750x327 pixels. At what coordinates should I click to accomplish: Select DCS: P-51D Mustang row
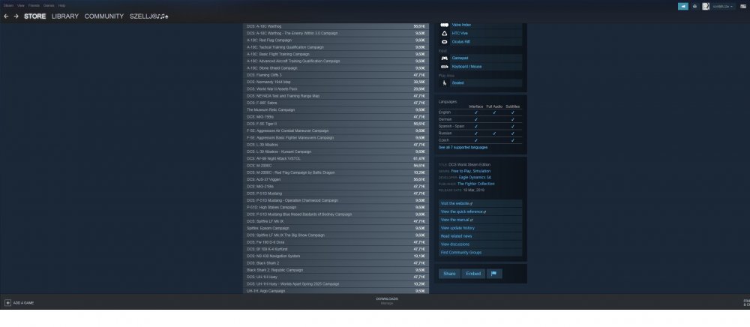[x=336, y=193]
